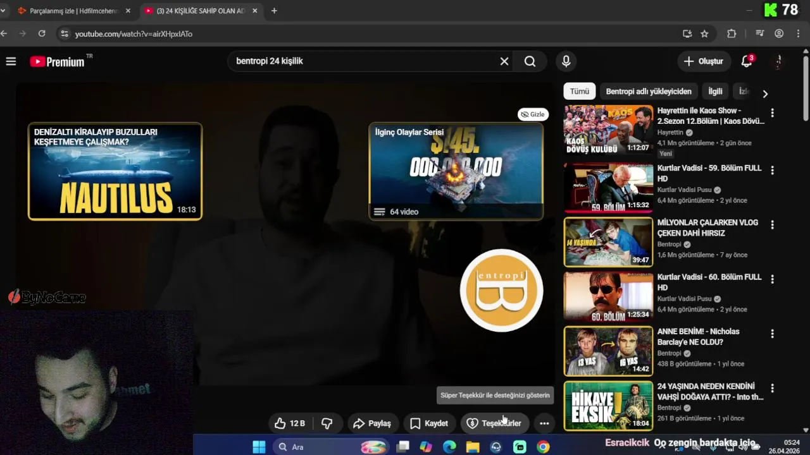Open the YouTube hamburger guide menu
The height and width of the screenshot is (455, 810).
pyautogui.click(x=11, y=61)
